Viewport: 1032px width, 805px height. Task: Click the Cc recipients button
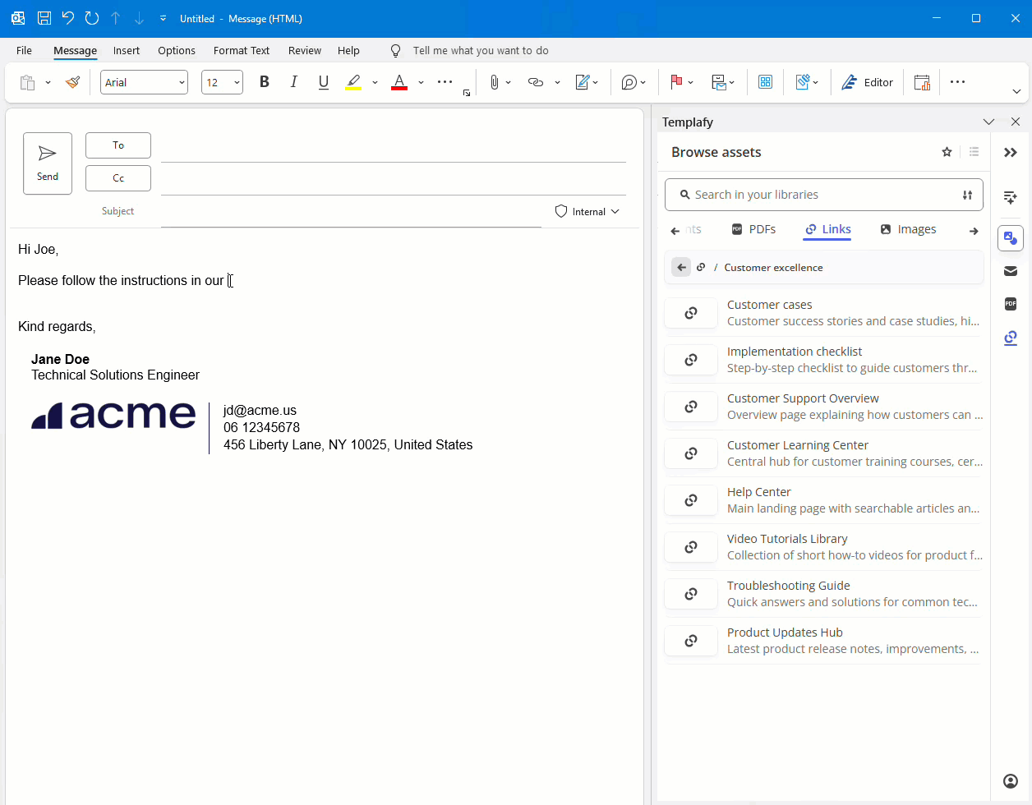pyautogui.click(x=118, y=178)
